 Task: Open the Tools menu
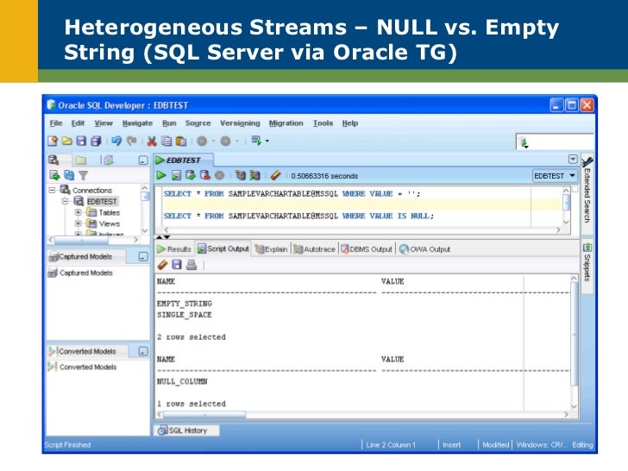point(323,123)
